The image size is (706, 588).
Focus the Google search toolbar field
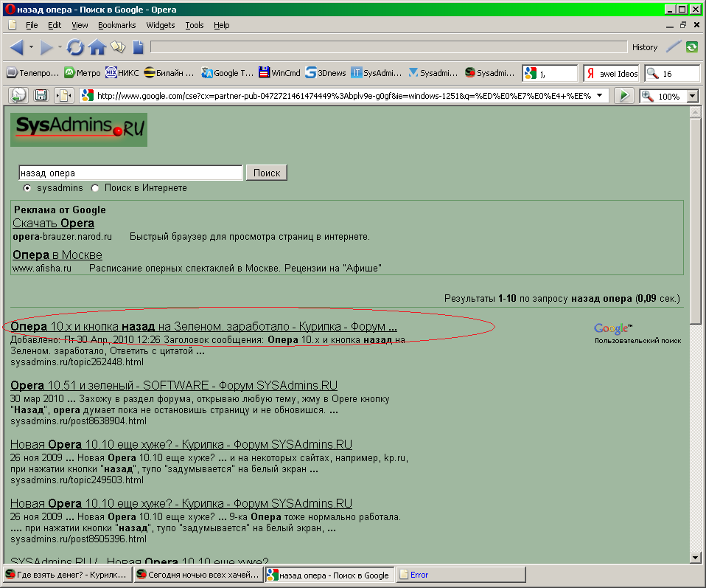tap(550, 73)
